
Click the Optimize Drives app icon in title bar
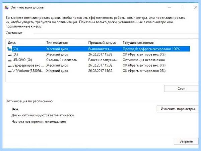pos(7,7)
